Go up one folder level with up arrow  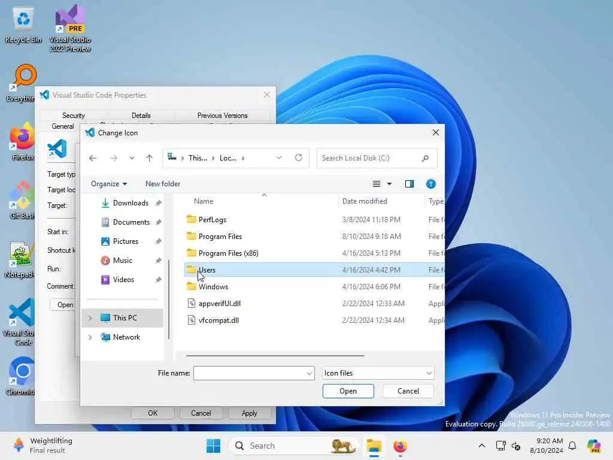tap(149, 158)
